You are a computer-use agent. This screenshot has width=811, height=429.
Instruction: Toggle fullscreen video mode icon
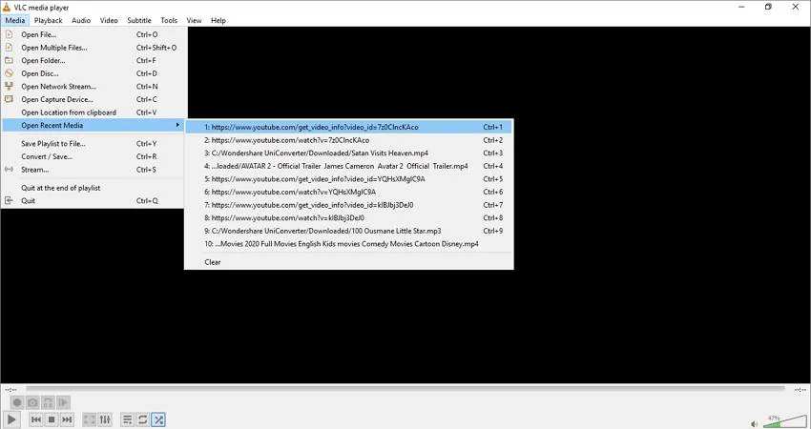[90, 419]
